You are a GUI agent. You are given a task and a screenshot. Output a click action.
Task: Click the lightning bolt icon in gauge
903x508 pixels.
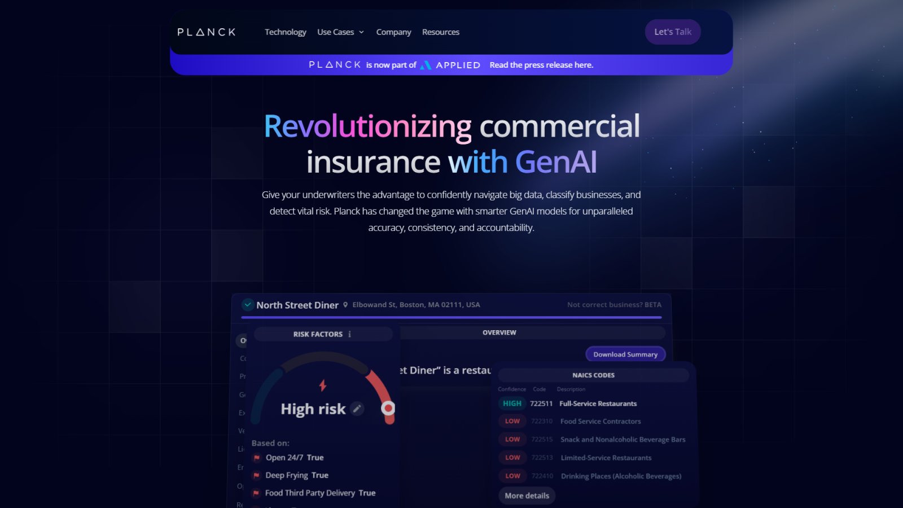tap(323, 386)
